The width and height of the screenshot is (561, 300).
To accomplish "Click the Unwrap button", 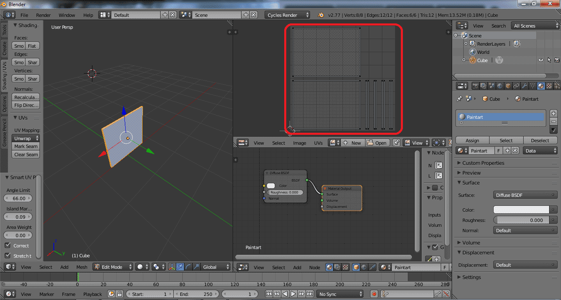I will click(25, 138).
